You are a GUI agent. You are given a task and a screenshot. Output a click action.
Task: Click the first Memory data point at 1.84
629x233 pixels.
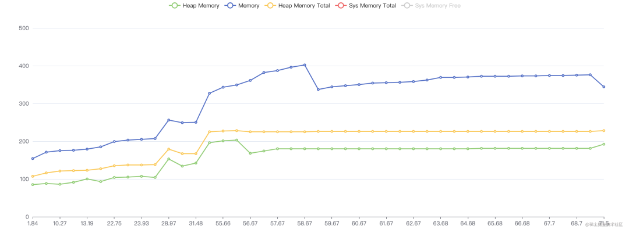coord(33,159)
